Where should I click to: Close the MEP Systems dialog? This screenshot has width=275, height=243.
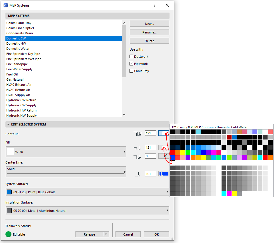167,5
